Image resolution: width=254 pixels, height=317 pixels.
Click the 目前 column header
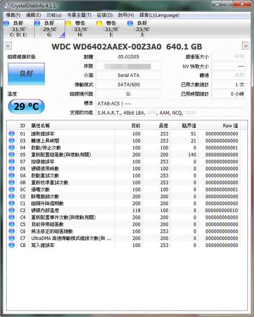[x=129, y=126]
